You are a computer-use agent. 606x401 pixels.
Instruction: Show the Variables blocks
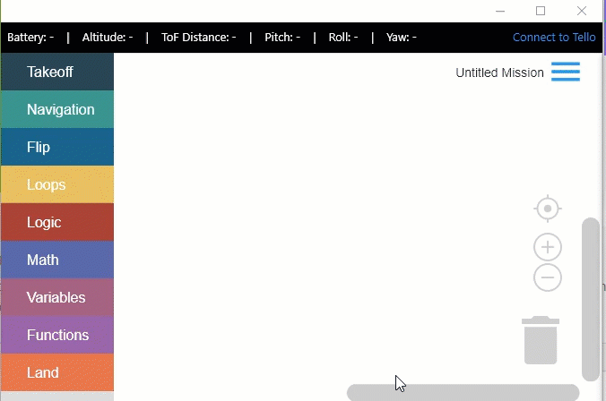coord(57,297)
